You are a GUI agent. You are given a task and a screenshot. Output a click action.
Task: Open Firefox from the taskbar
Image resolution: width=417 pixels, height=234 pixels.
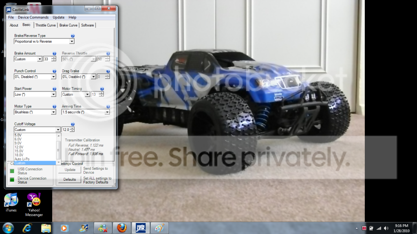pyautogui.click(x=122, y=228)
